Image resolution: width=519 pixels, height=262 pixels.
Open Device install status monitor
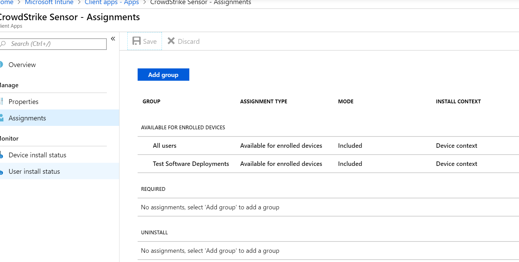(36, 155)
